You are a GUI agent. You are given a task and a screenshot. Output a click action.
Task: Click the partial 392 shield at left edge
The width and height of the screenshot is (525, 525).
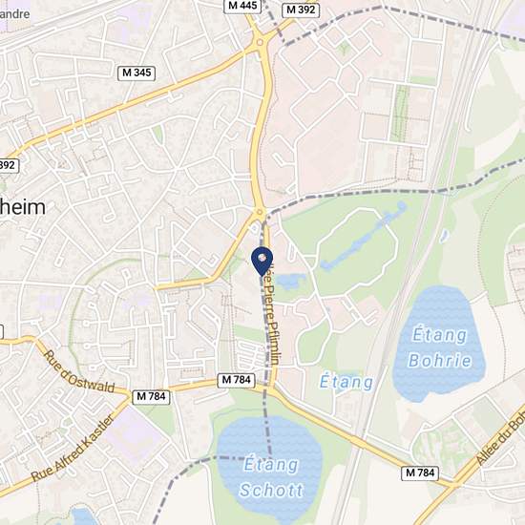pos(9,165)
